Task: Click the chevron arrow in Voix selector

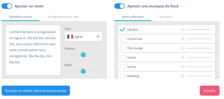Action: [x=98, y=36]
